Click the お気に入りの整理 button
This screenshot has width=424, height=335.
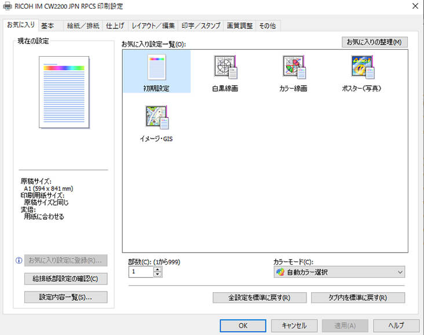374,42
